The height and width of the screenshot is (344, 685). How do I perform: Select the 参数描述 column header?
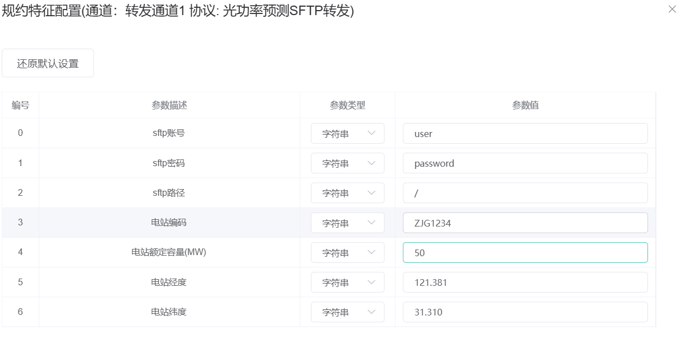pos(169,105)
